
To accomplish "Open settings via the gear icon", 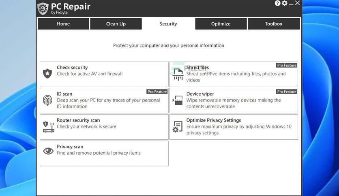I will [x=285, y=3].
